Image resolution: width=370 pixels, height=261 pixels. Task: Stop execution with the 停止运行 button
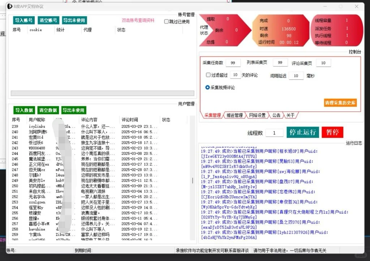click(302, 132)
